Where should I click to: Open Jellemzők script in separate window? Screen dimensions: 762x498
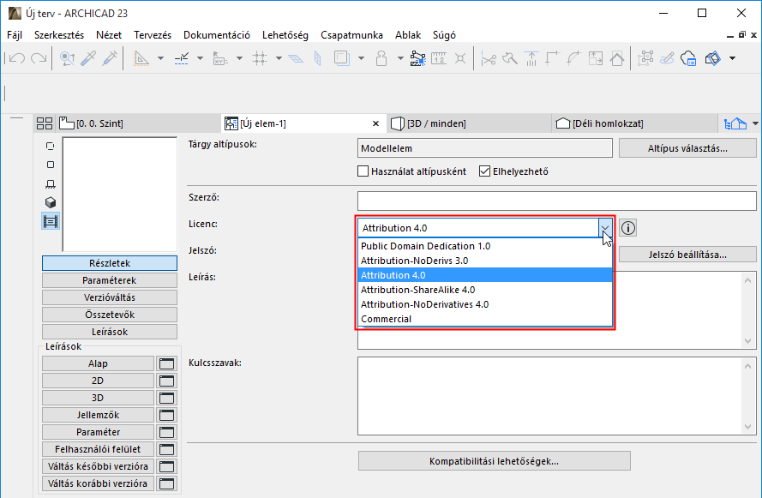[x=166, y=415]
